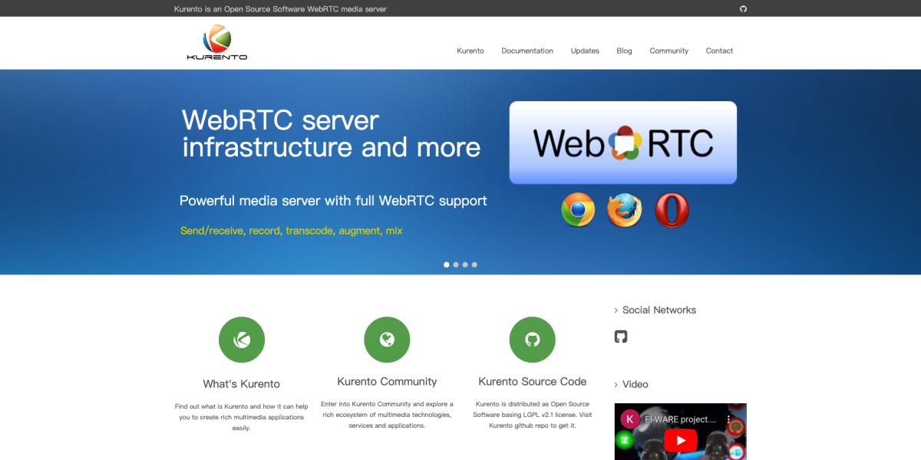Screen dimensions: 921x460
Task: Open the Community menu item
Action: point(668,51)
